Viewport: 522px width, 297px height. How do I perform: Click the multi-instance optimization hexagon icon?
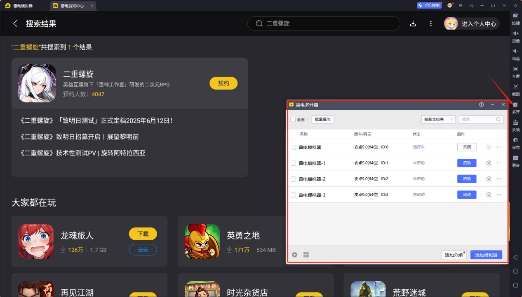click(294, 255)
